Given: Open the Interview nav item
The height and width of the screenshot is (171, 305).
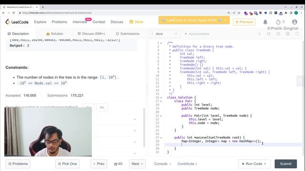Looking at the screenshot, I should (x=80, y=22).
